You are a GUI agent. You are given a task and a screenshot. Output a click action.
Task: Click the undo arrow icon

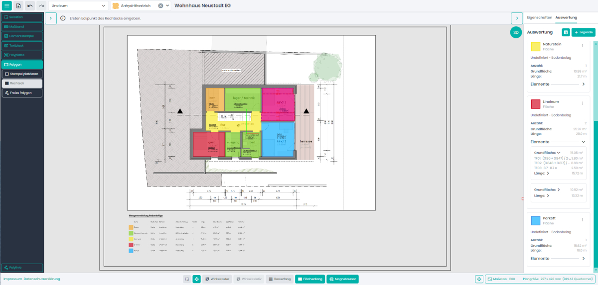(30, 5)
